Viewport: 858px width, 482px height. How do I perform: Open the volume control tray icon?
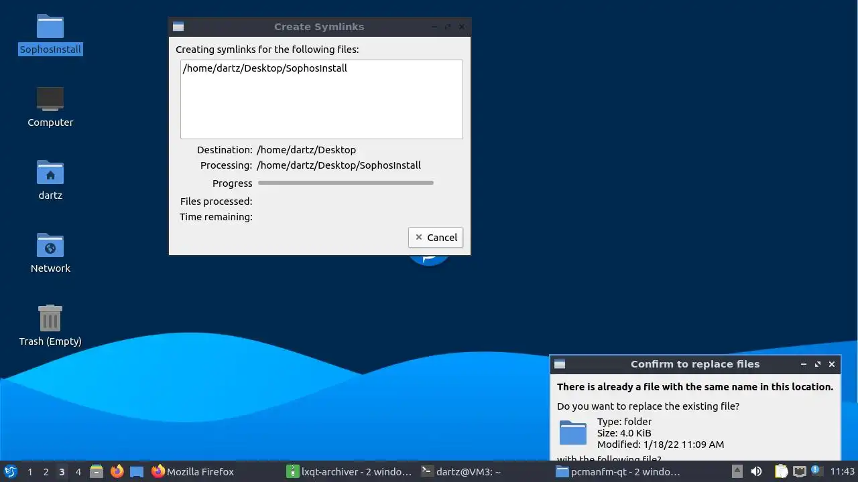point(756,471)
